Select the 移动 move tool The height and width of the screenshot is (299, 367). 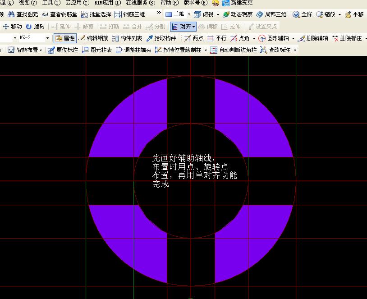[x=12, y=27]
